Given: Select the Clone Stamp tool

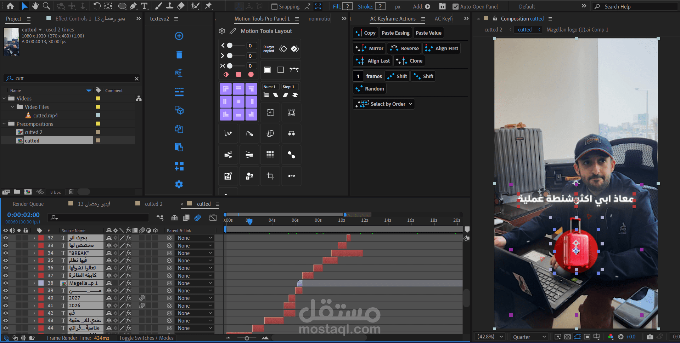Looking at the screenshot, I should (170, 6).
